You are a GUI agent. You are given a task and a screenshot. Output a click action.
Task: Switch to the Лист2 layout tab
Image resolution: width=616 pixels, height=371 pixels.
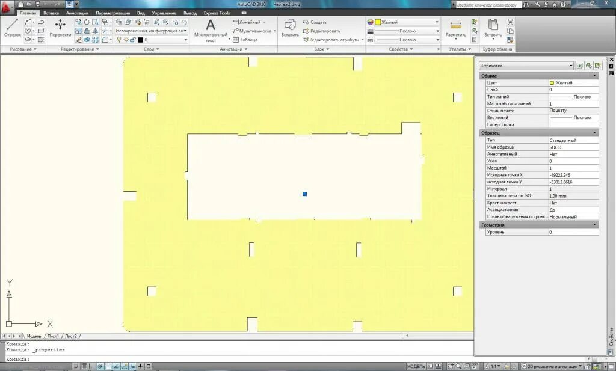[71, 336]
